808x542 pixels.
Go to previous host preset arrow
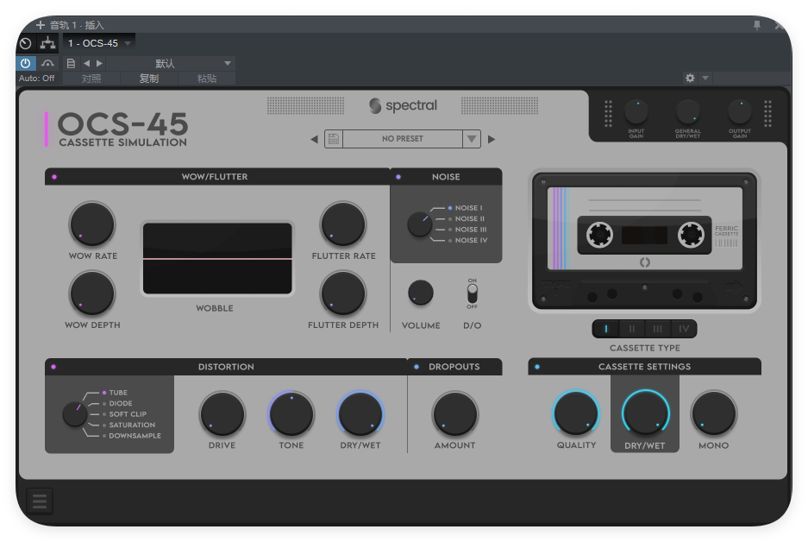(86, 63)
